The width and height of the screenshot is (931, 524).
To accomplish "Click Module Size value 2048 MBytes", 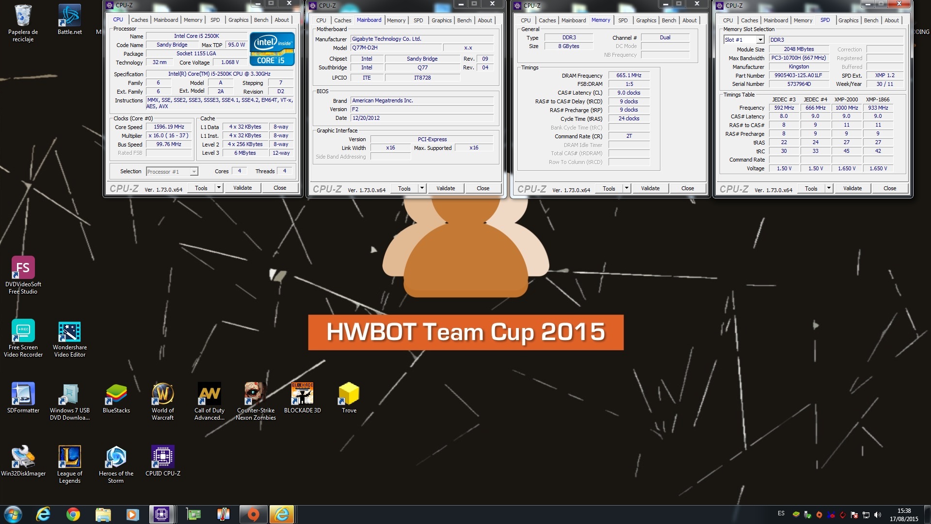I will point(798,49).
